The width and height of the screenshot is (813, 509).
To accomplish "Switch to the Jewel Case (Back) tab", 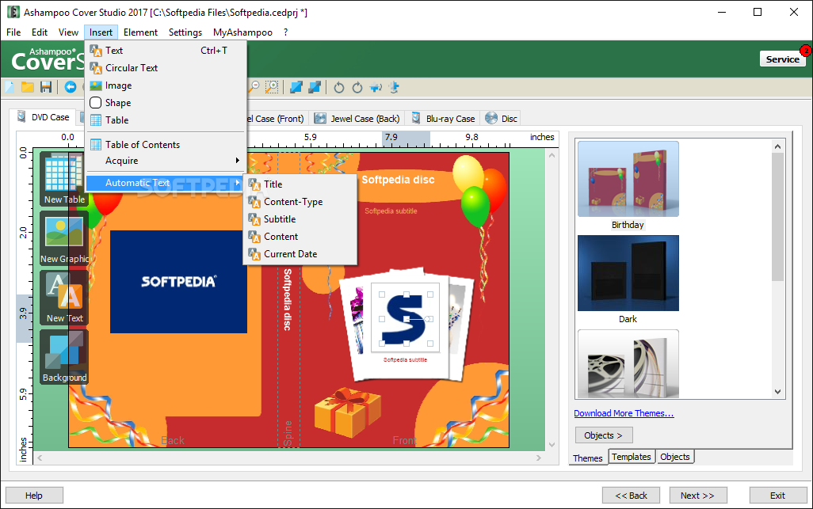I will point(357,119).
